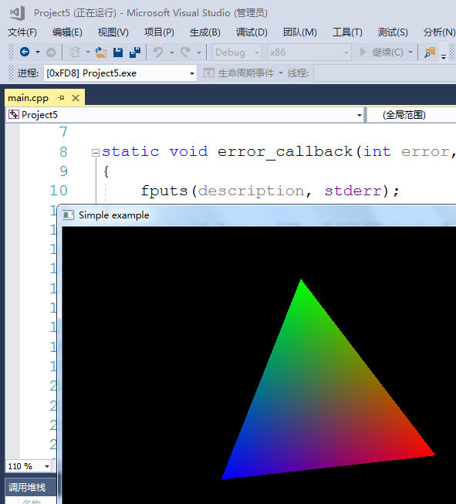
Task: Click the Find in Files toolbar icon
Action: coord(430,52)
